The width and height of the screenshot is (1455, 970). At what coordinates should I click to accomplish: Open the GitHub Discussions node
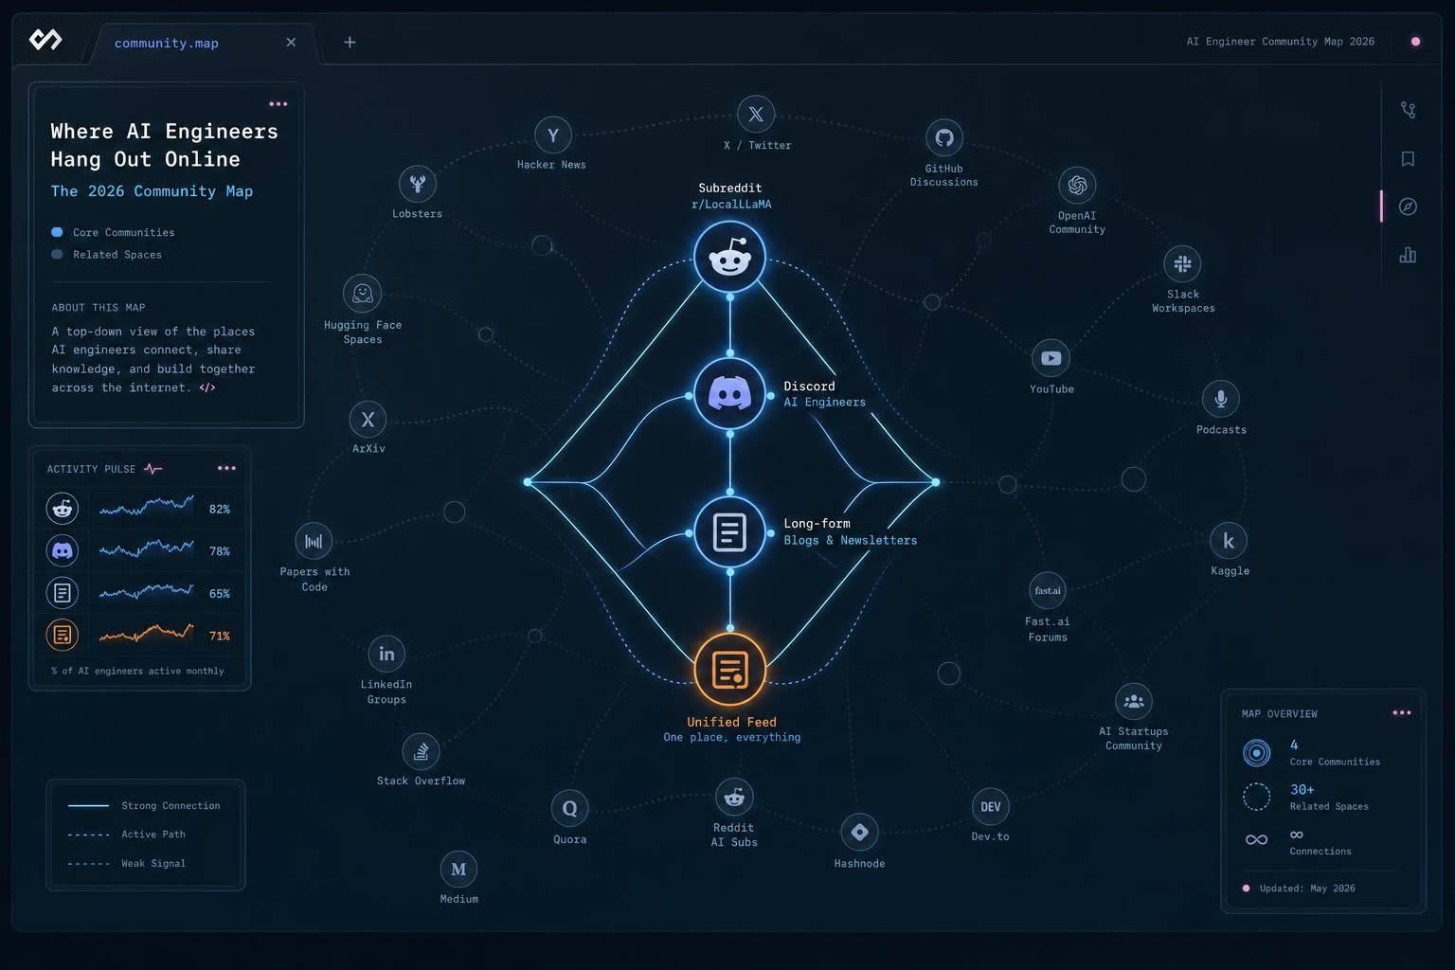point(944,138)
